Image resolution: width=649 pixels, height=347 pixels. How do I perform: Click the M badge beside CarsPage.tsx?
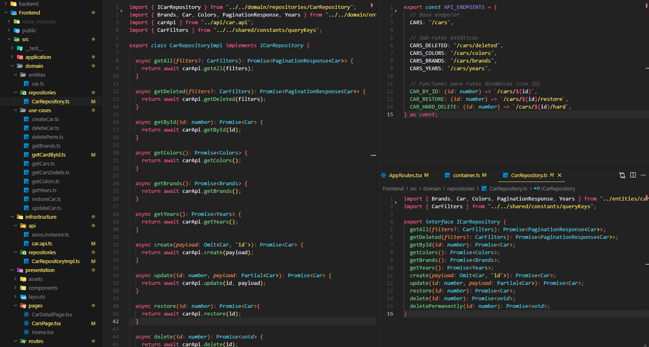click(93, 324)
